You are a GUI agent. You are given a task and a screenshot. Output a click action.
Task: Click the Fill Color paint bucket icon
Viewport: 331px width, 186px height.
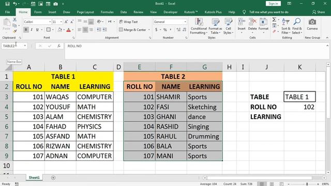[60, 30]
